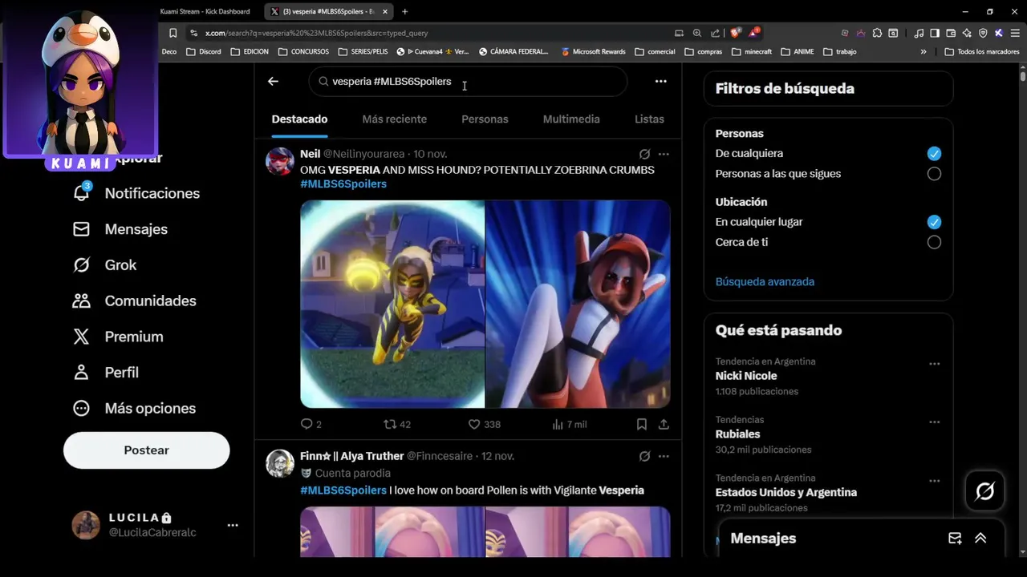This screenshot has width=1027, height=577.
Task: Open Discord bookmark folder
Action: (x=204, y=51)
